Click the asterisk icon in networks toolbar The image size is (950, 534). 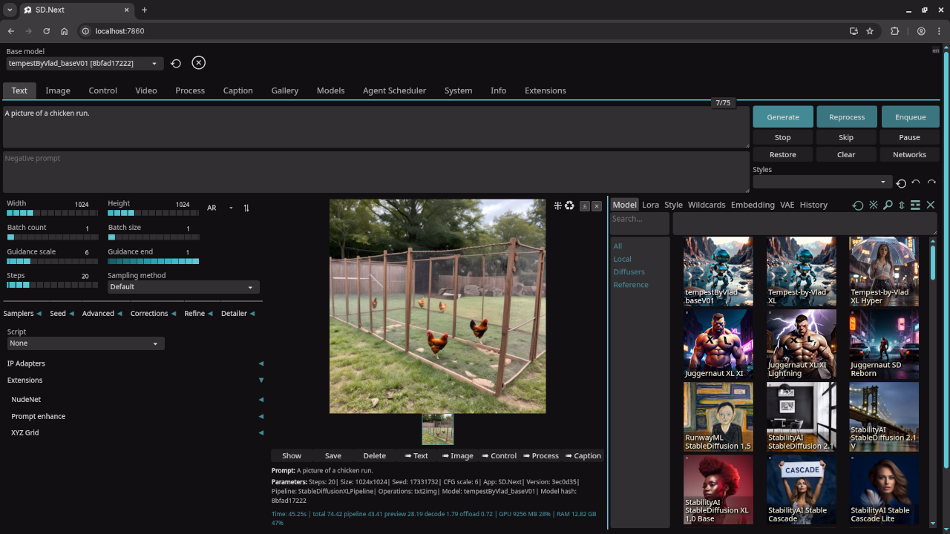[874, 205]
